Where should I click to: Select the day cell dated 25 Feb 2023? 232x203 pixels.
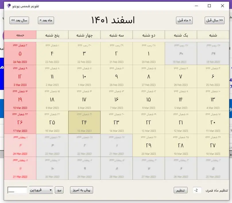(213, 76)
